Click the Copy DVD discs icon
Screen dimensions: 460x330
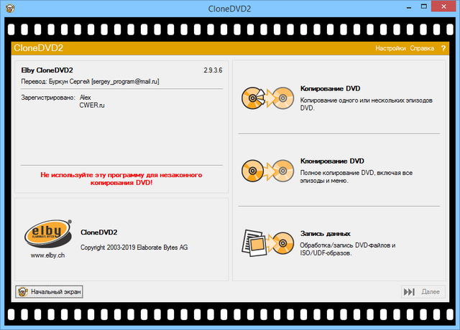tap(267, 98)
